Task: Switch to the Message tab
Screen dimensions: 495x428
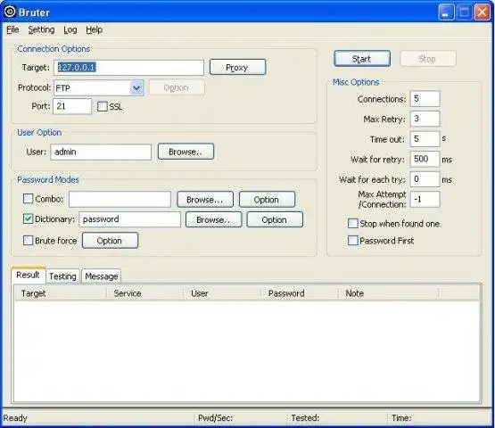Action: pyautogui.click(x=102, y=276)
